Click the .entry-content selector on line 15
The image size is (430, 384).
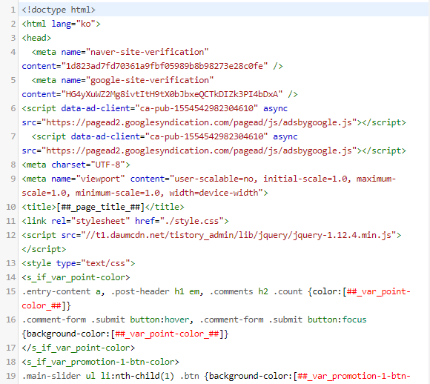click(x=56, y=291)
